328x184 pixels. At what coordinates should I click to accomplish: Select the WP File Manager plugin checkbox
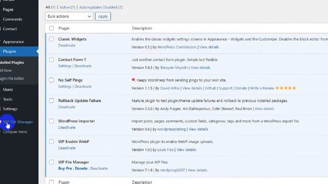coord(51,162)
